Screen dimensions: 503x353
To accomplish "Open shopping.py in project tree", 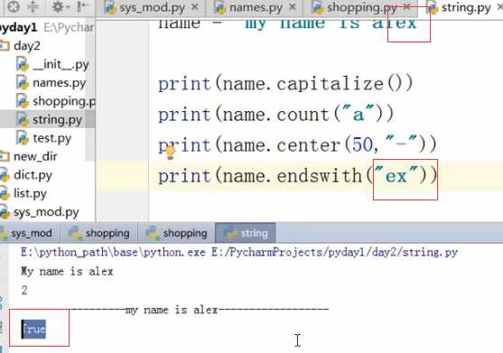I will [64, 101].
